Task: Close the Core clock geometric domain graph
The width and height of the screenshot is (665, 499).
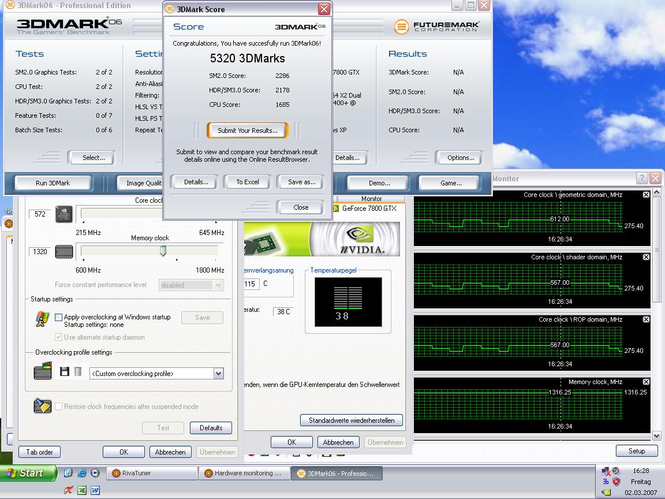Action: point(646,195)
